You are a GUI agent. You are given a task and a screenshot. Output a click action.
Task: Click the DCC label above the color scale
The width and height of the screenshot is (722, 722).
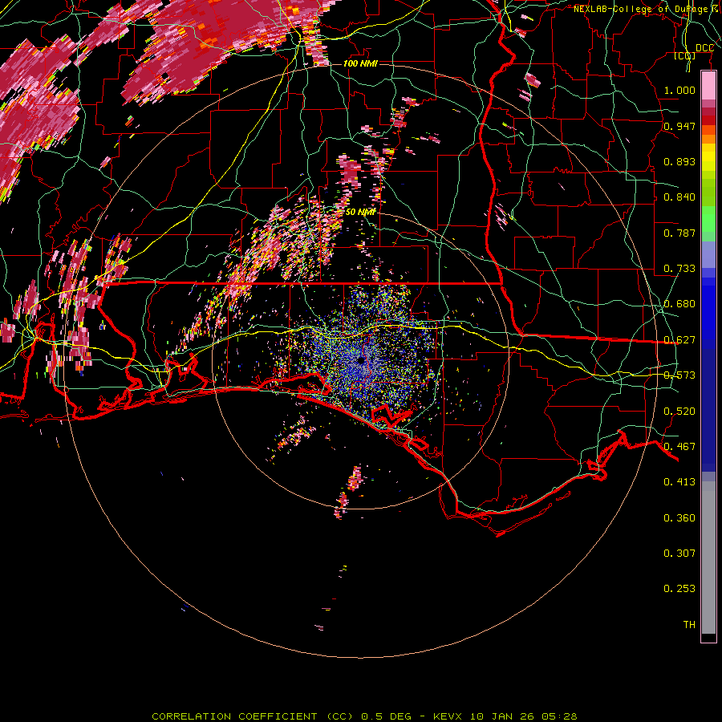coord(704,48)
